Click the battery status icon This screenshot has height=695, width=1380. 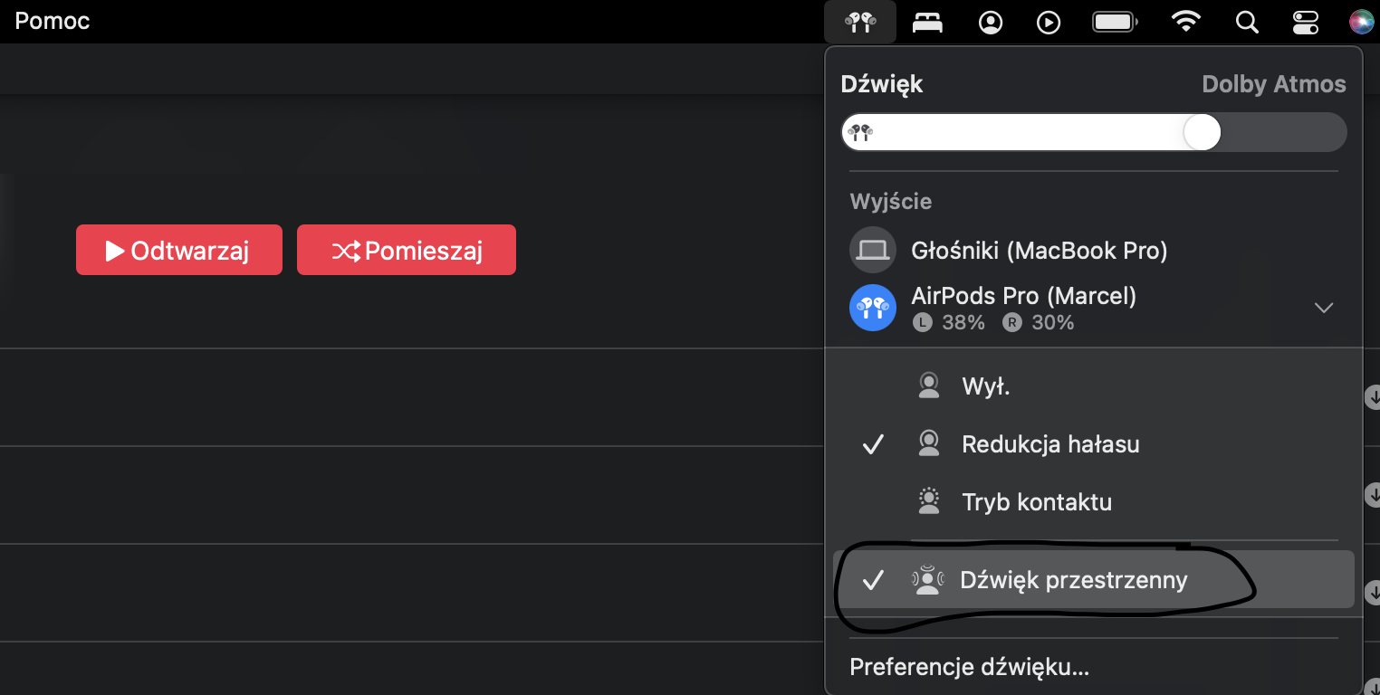coord(1115,22)
